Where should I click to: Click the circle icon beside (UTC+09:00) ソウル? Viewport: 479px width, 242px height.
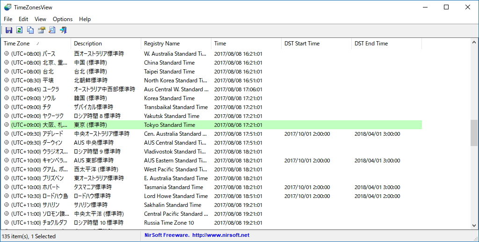7,98
